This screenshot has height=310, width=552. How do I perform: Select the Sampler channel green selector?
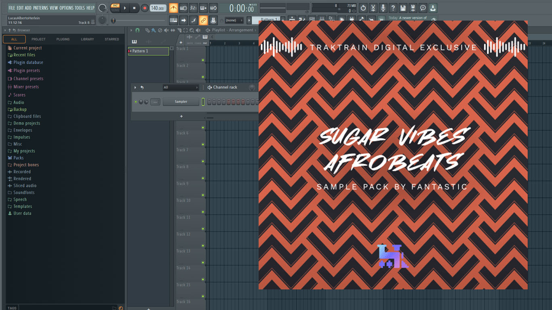click(x=203, y=102)
